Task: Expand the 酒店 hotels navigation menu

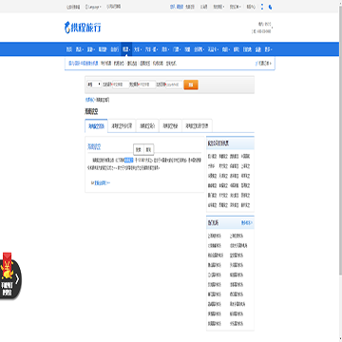Action: click(x=80, y=49)
